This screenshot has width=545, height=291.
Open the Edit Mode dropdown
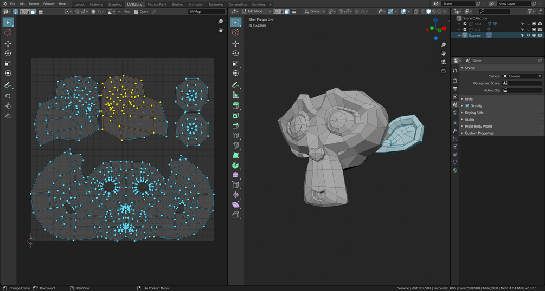(x=257, y=11)
